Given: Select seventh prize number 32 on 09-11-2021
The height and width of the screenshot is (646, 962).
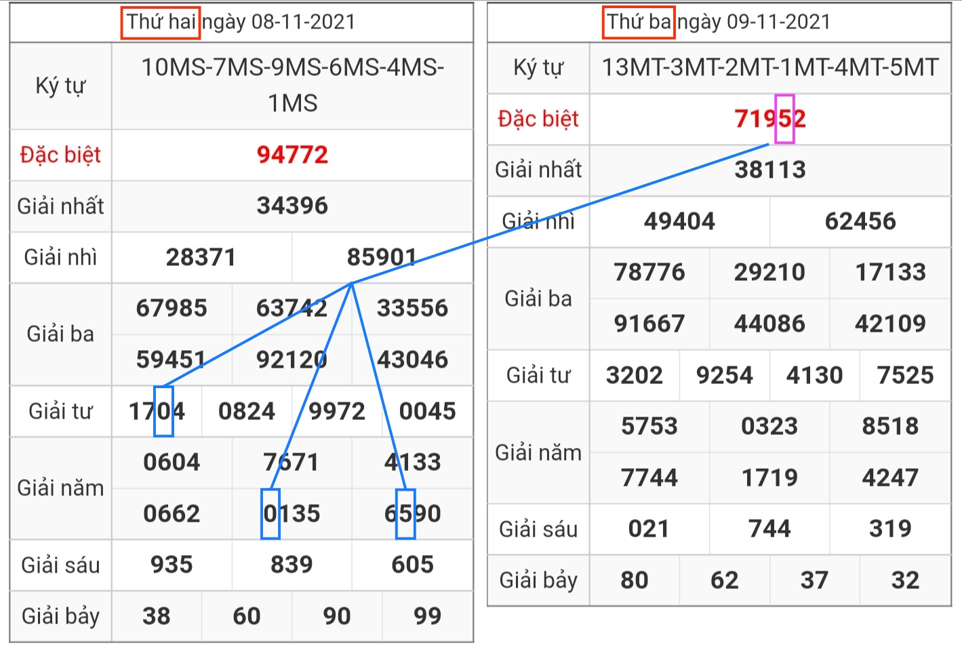Looking at the screenshot, I should point(906,580).
